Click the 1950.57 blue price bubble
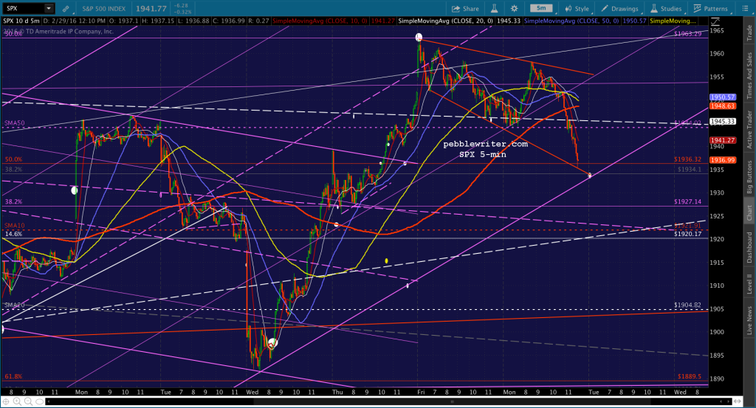 (x=722, y=97)
